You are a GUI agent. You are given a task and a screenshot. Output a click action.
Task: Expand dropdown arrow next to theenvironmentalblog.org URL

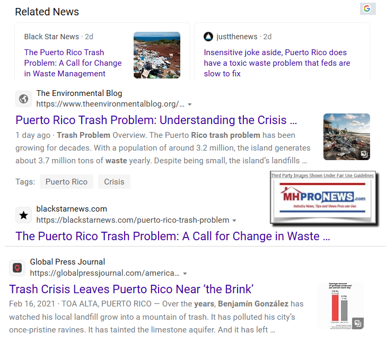(x=190, y=104)
